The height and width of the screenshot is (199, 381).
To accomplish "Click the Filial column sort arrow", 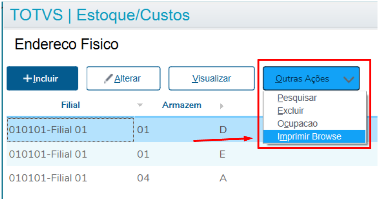I will [140, 105].
